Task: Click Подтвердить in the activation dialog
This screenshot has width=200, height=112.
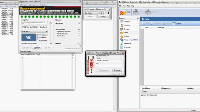Action: point(103,70)
